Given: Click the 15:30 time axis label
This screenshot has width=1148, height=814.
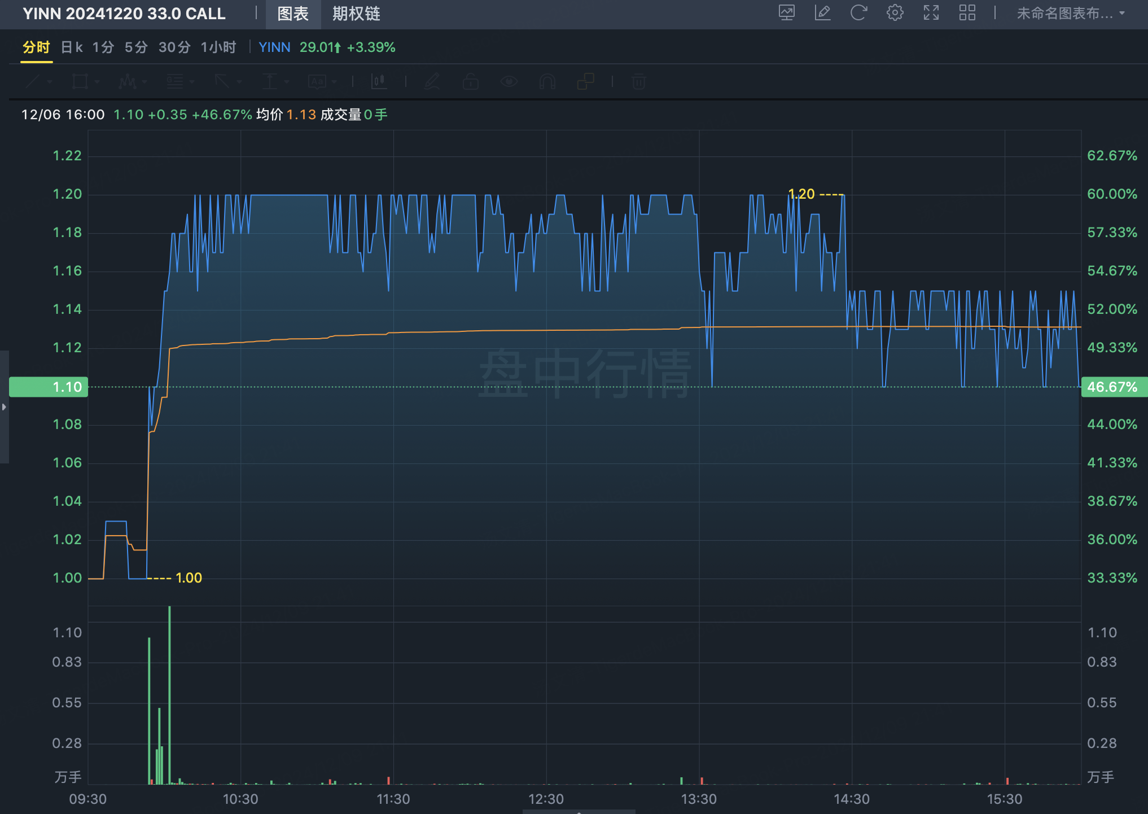Looking at the screenshot, I should click(x=1005, y=799).
